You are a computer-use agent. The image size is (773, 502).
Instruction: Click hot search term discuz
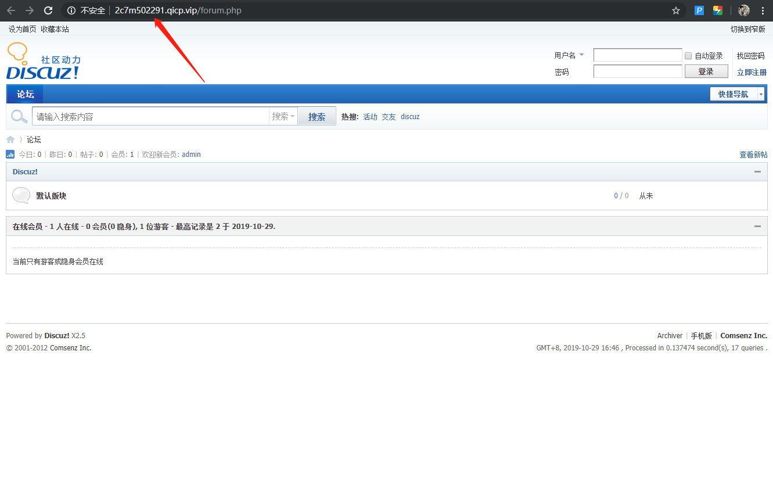(410, 117)
